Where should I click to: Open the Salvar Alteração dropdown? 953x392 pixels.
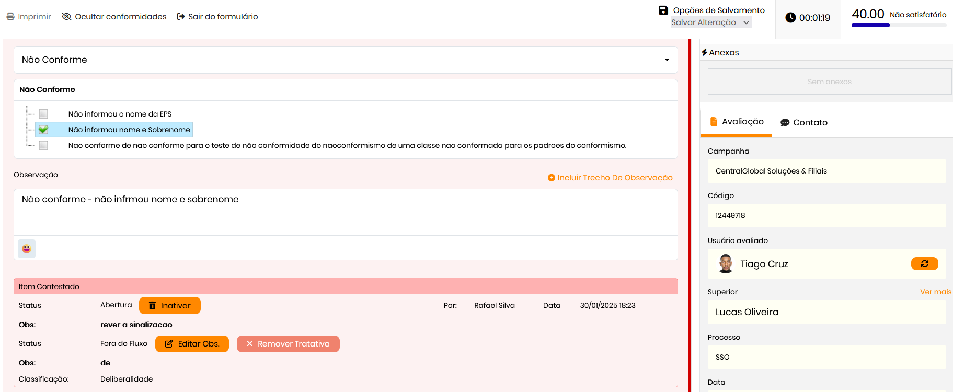pos(711,22)
